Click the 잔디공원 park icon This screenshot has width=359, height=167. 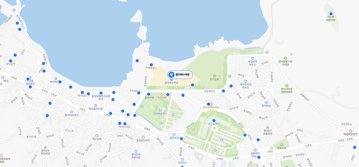pyautogui.click(x=214, y=76)
